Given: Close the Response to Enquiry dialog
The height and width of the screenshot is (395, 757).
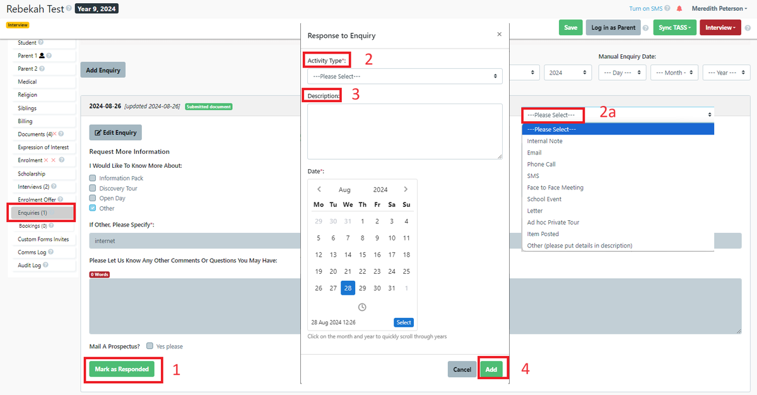Looking at the screenshot, I should pos(499,35).
